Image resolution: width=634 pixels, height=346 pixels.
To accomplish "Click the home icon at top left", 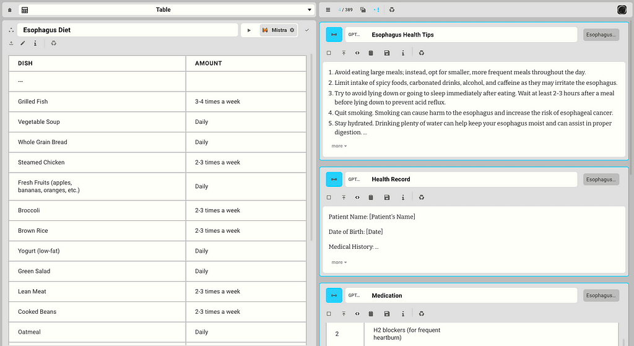I will [10, 10].
